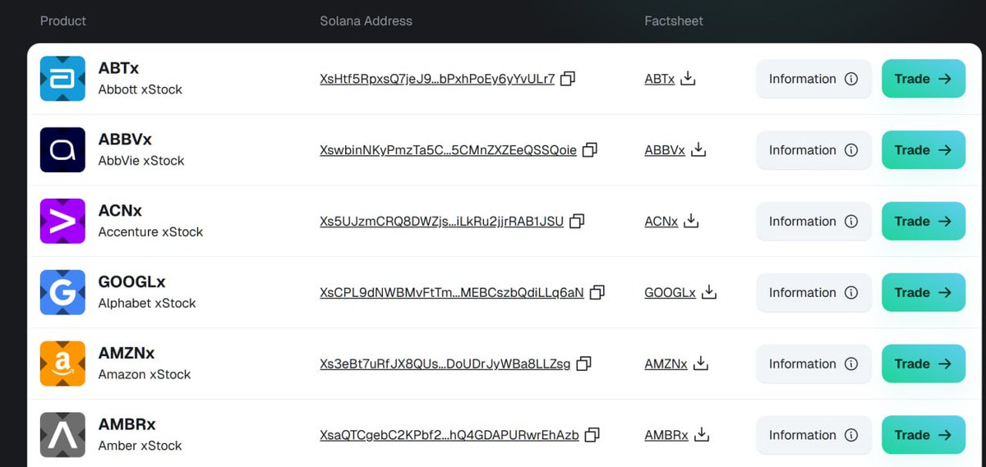
Task: Copy the ACNx address icon
Action: click(x=577, y=221)
